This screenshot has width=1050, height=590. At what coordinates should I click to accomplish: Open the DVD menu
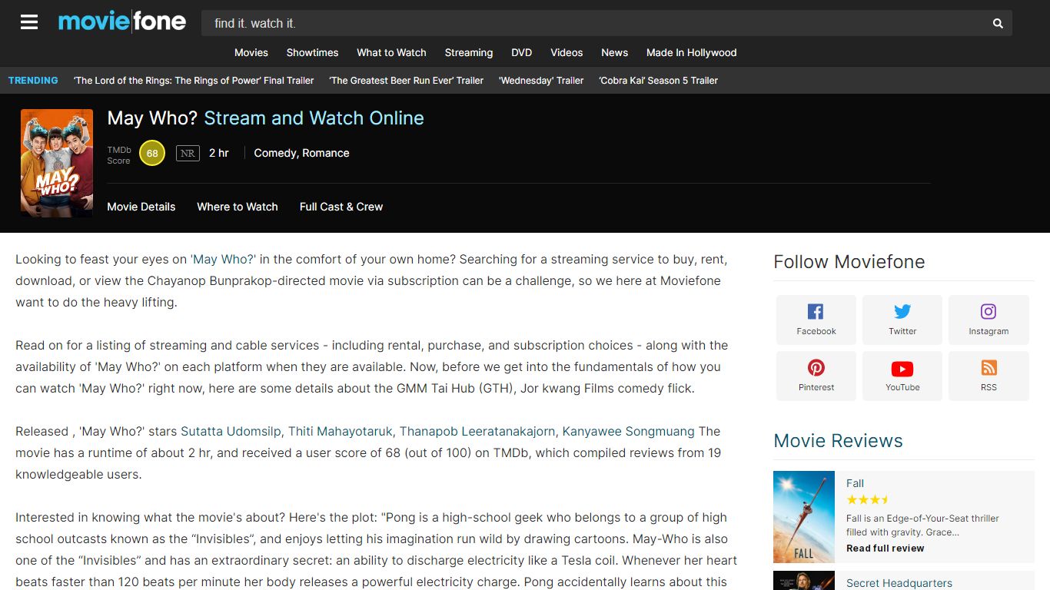pyautogui.click(x=522, y=53)
